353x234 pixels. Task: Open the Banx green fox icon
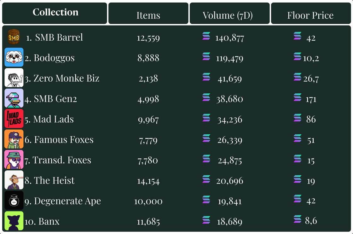(x=14, y=221)
